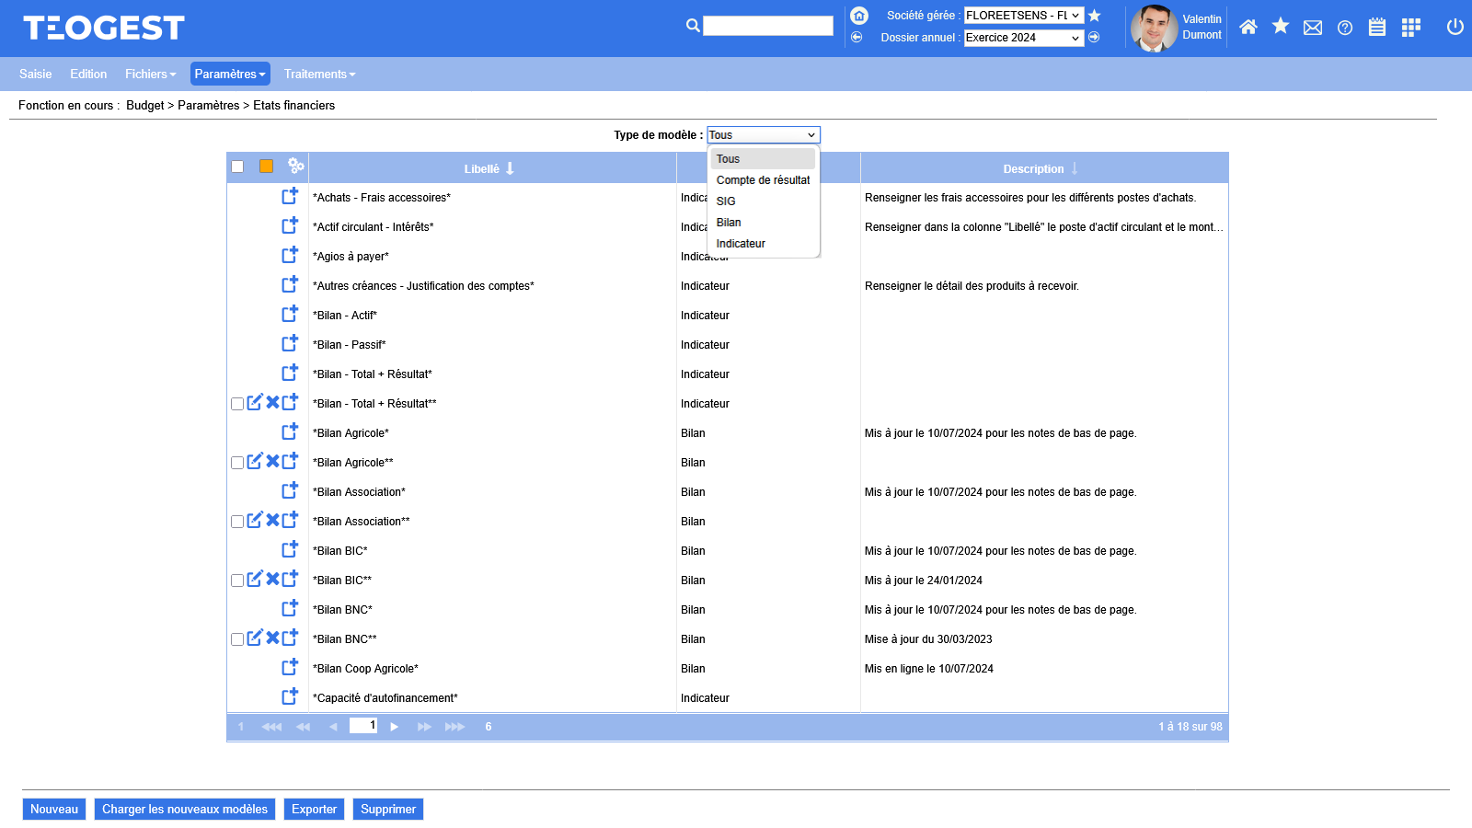
Task: Click the home icon in top toolbar
Action: pyautogui.click(x=1248, y=28)
